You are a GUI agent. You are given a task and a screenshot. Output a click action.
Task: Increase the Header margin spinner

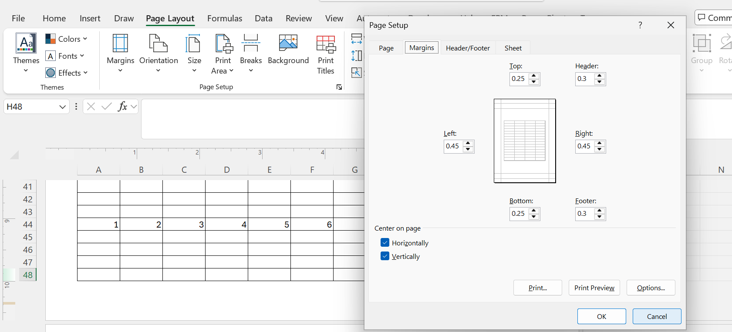(x=600, y=76)
